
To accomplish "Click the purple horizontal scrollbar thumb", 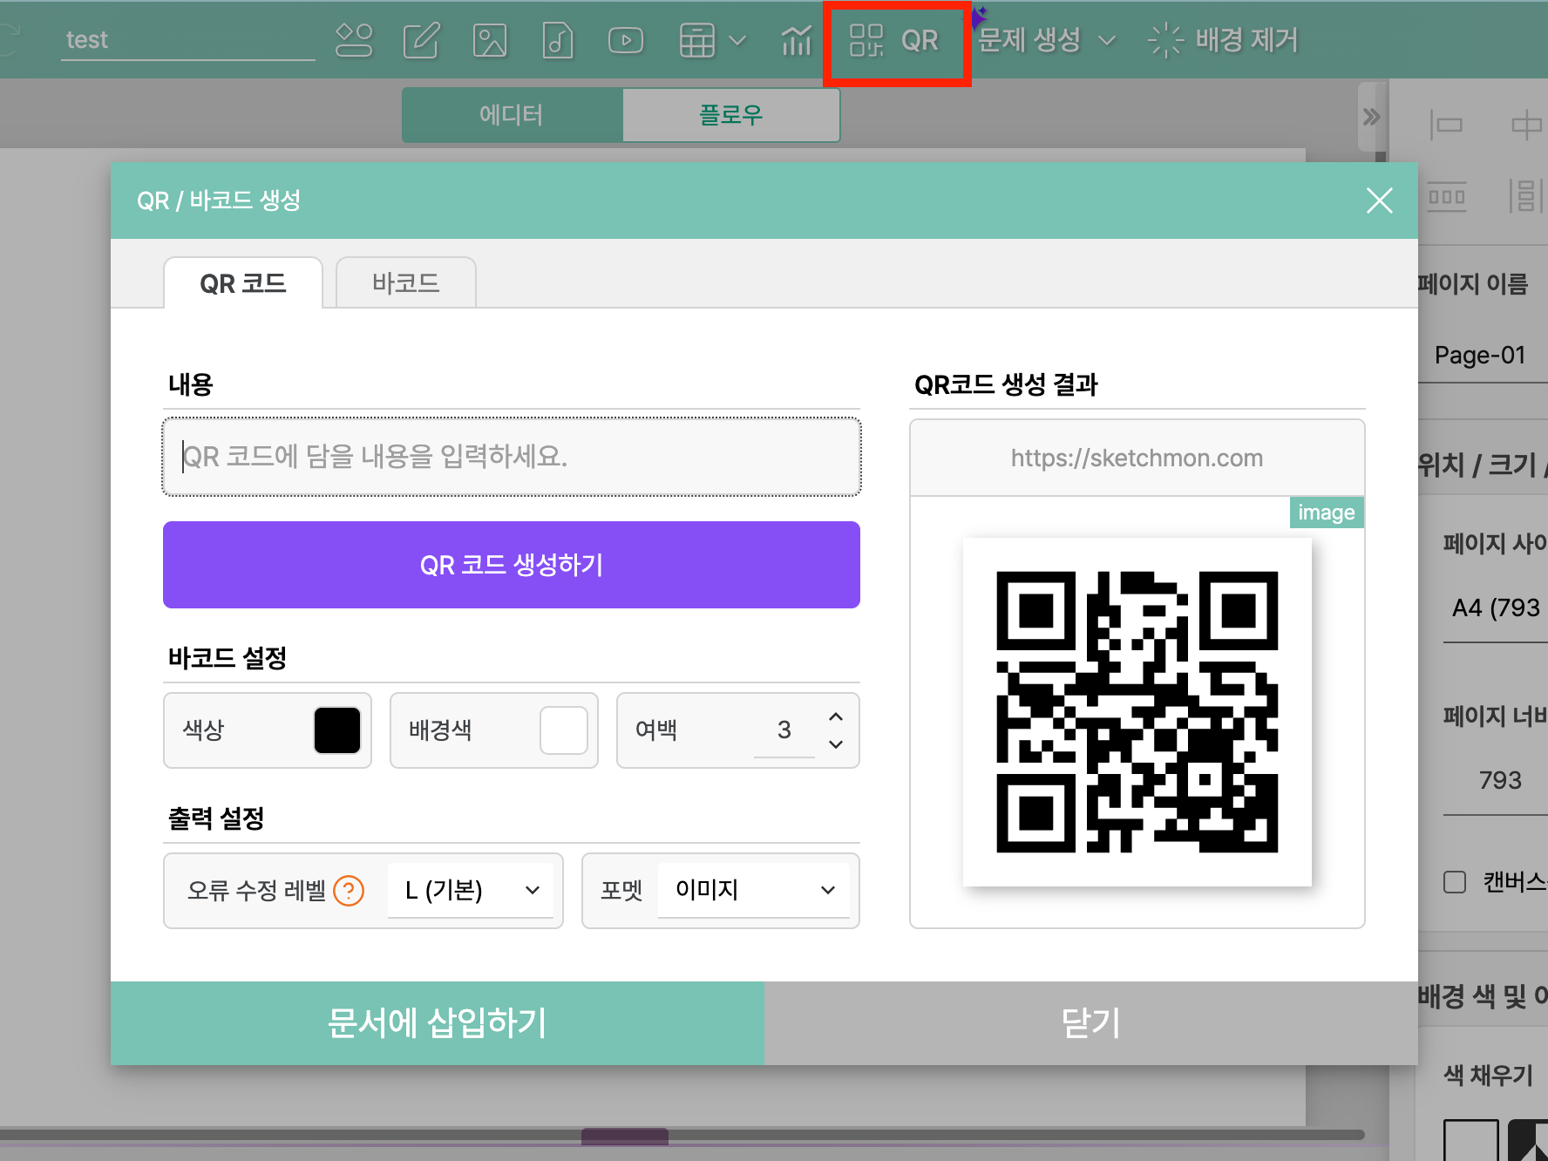I will click(x=625, y=1136).
